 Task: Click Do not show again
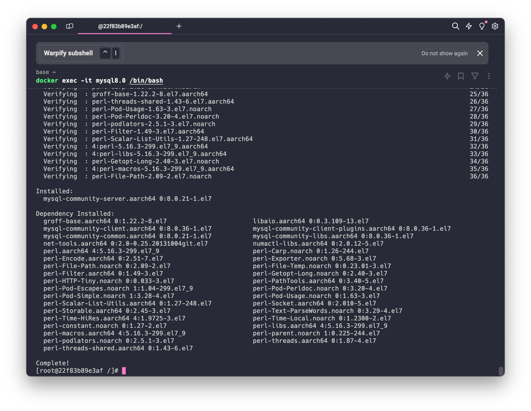445,53
